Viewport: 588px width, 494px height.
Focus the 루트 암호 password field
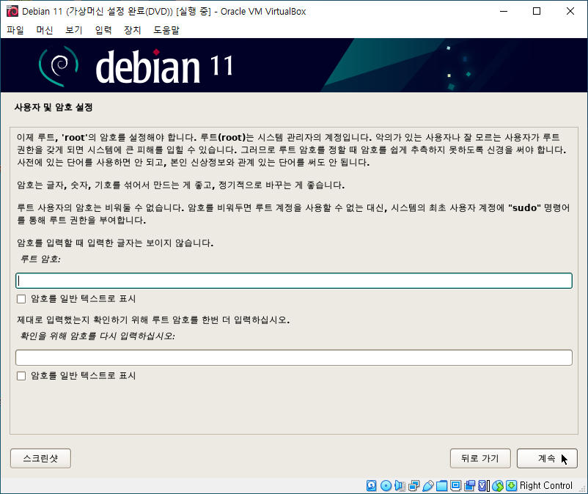294,281
